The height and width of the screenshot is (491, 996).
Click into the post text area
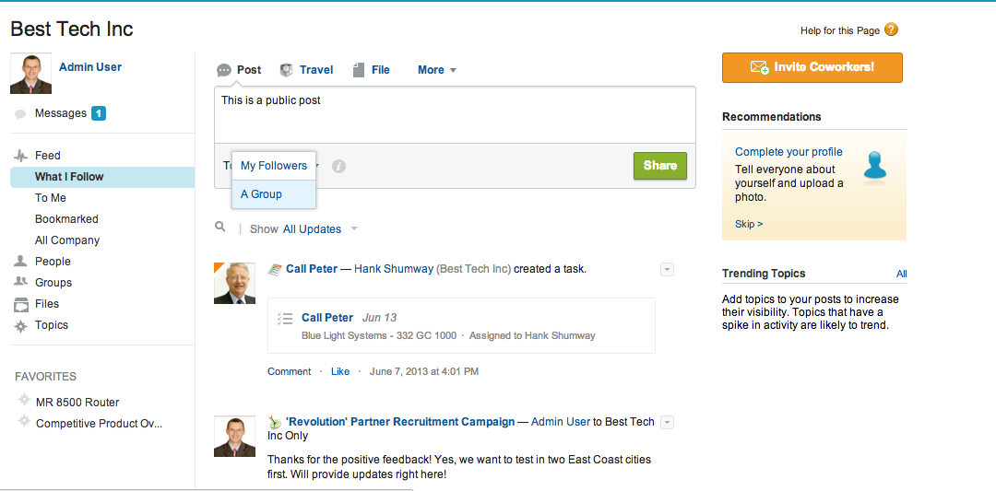[x=455, y=115]
